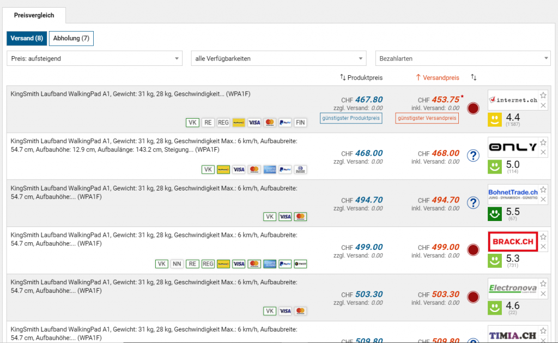Screen dimensions: 558x343
Task: Star the BohnetTrade.ch shop as favorite
Action: coord(543,190)
